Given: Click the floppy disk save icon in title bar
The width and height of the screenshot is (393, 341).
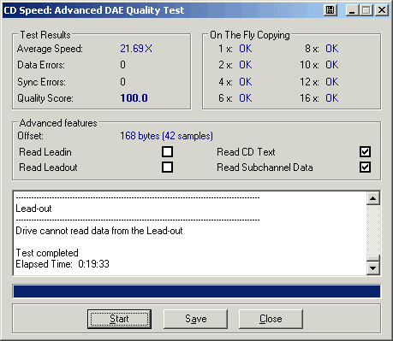Looking at the screenshot, I should pos(330,10).
